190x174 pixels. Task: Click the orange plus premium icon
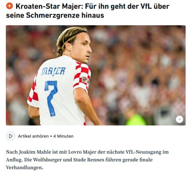[x=9, y=6]
